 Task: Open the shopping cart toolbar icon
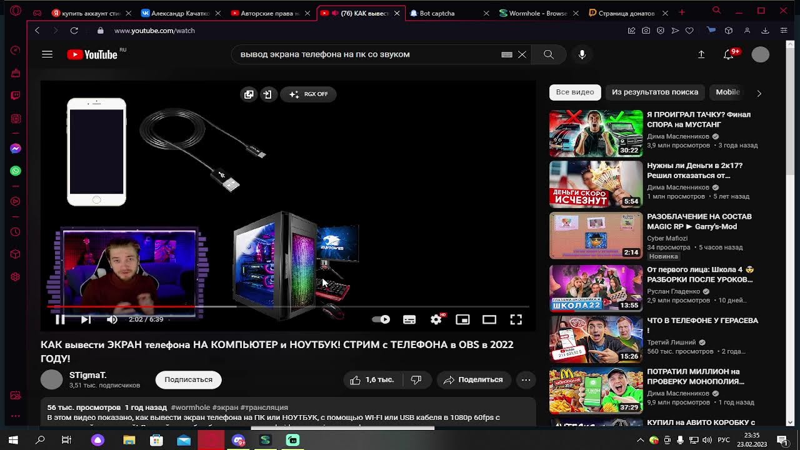[x=711, y=30]
